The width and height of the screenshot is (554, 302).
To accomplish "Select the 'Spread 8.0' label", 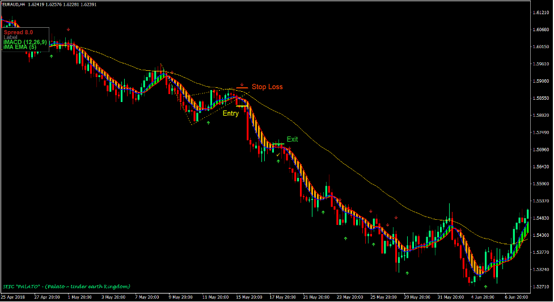I will point(18,32).
